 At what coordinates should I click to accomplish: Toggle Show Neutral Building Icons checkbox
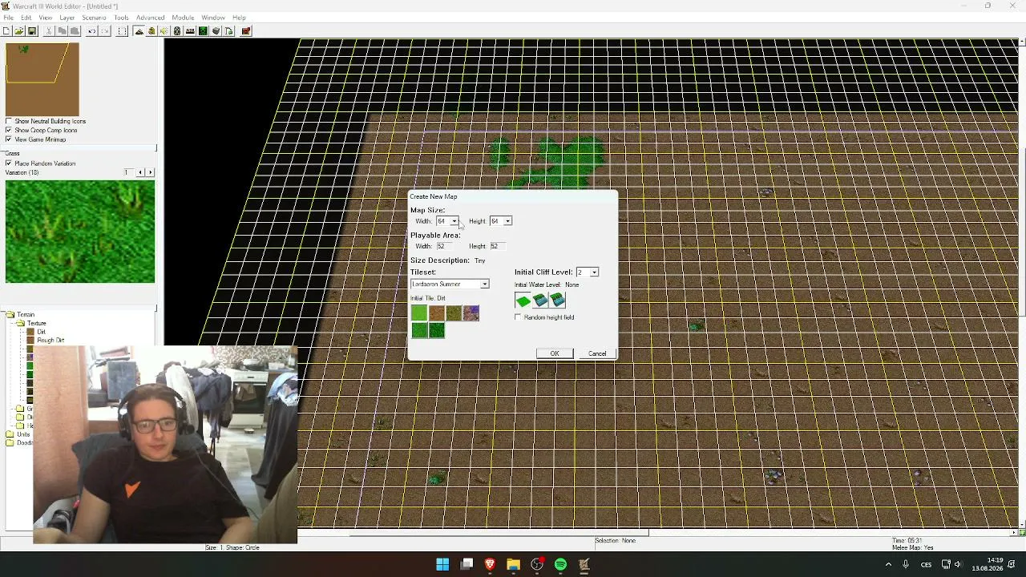(9, 121)
